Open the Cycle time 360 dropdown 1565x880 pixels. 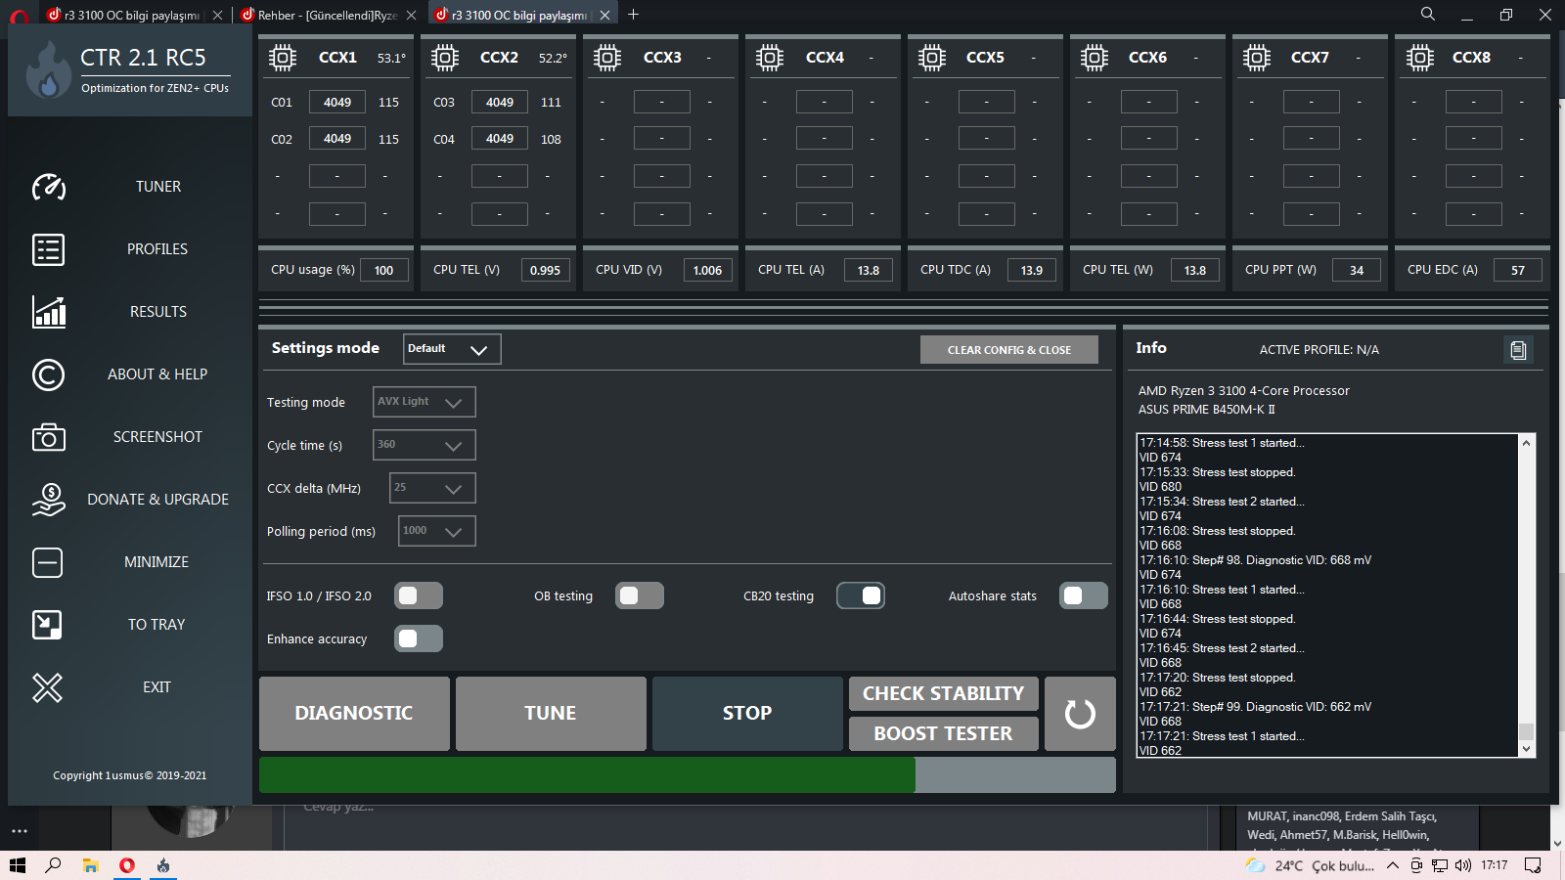point(425,445)
